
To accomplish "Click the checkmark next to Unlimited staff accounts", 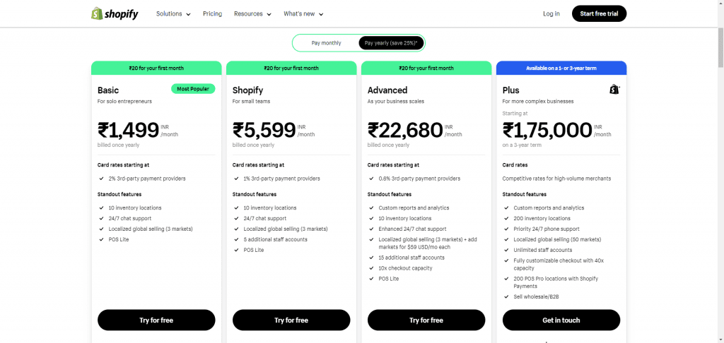I will (506, 250).
